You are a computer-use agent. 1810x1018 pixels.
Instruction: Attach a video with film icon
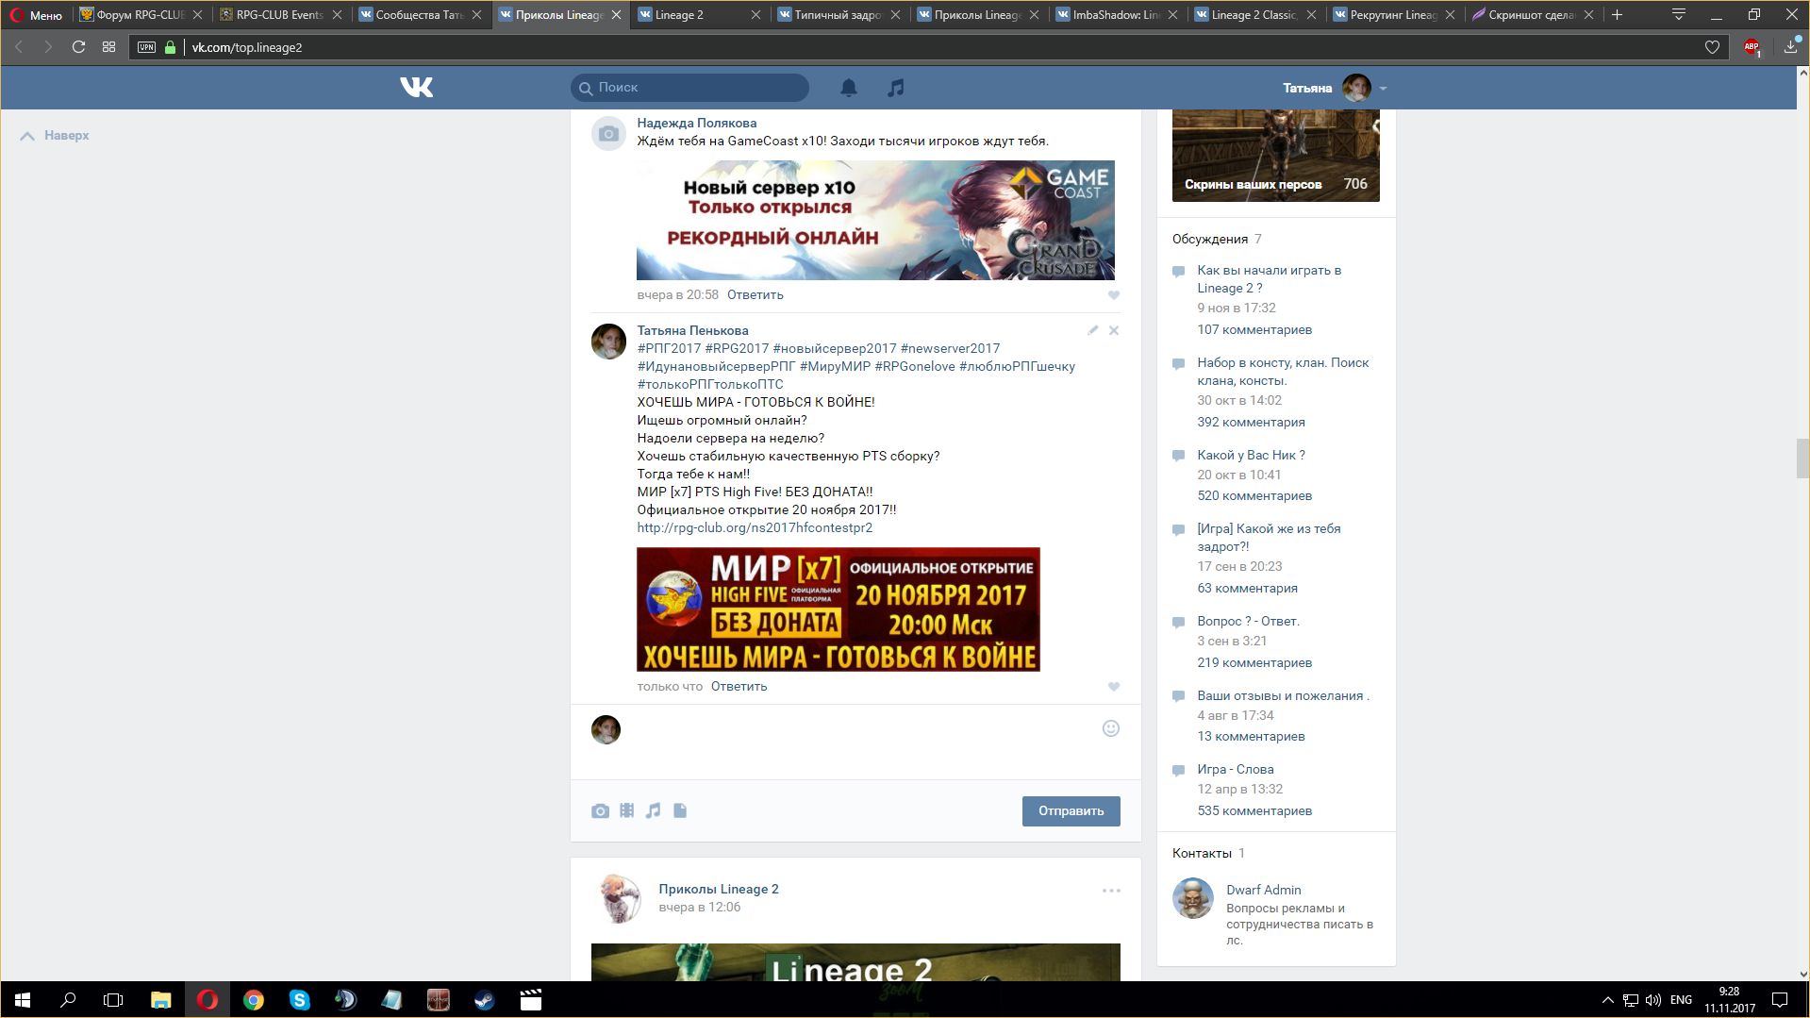click(626, 810)
